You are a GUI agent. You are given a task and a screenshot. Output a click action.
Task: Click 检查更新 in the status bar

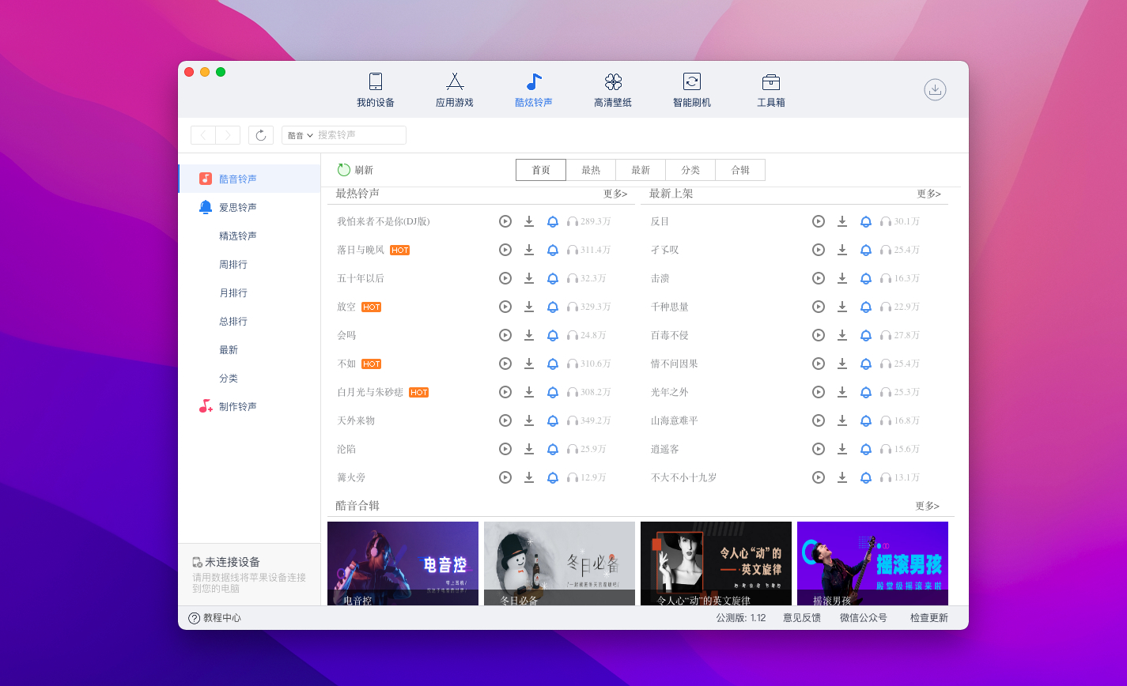point(928,618)
